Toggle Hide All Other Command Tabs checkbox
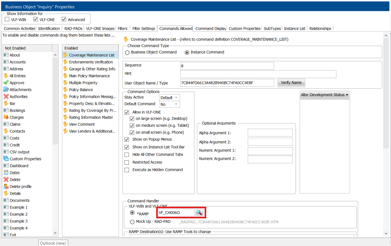Screen dimensions: 391x246 [x=127, y=154]
